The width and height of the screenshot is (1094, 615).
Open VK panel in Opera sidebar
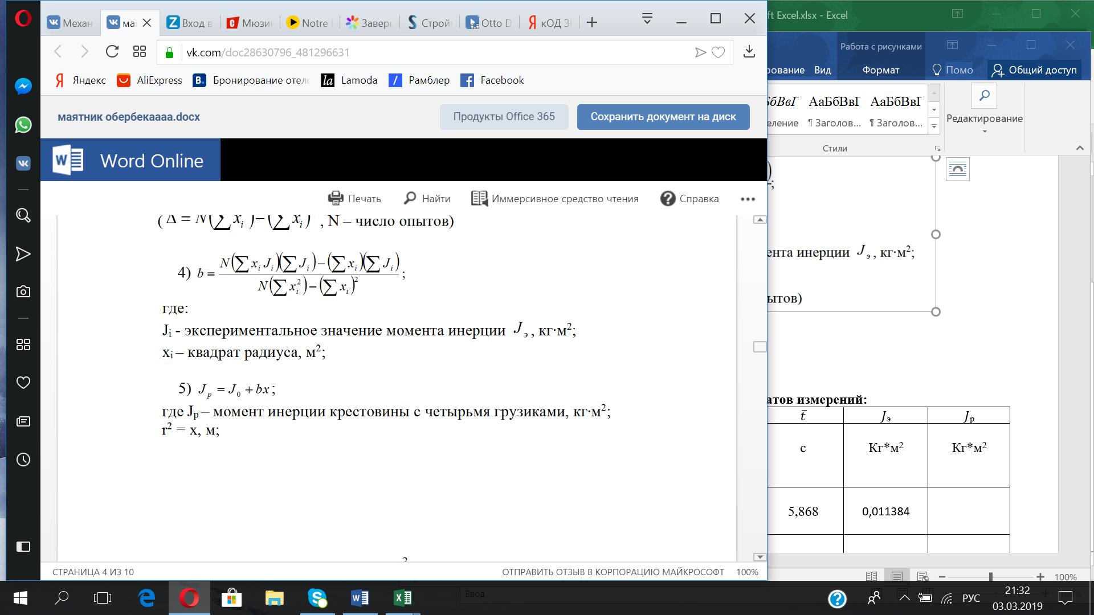(x=23, y=163)
